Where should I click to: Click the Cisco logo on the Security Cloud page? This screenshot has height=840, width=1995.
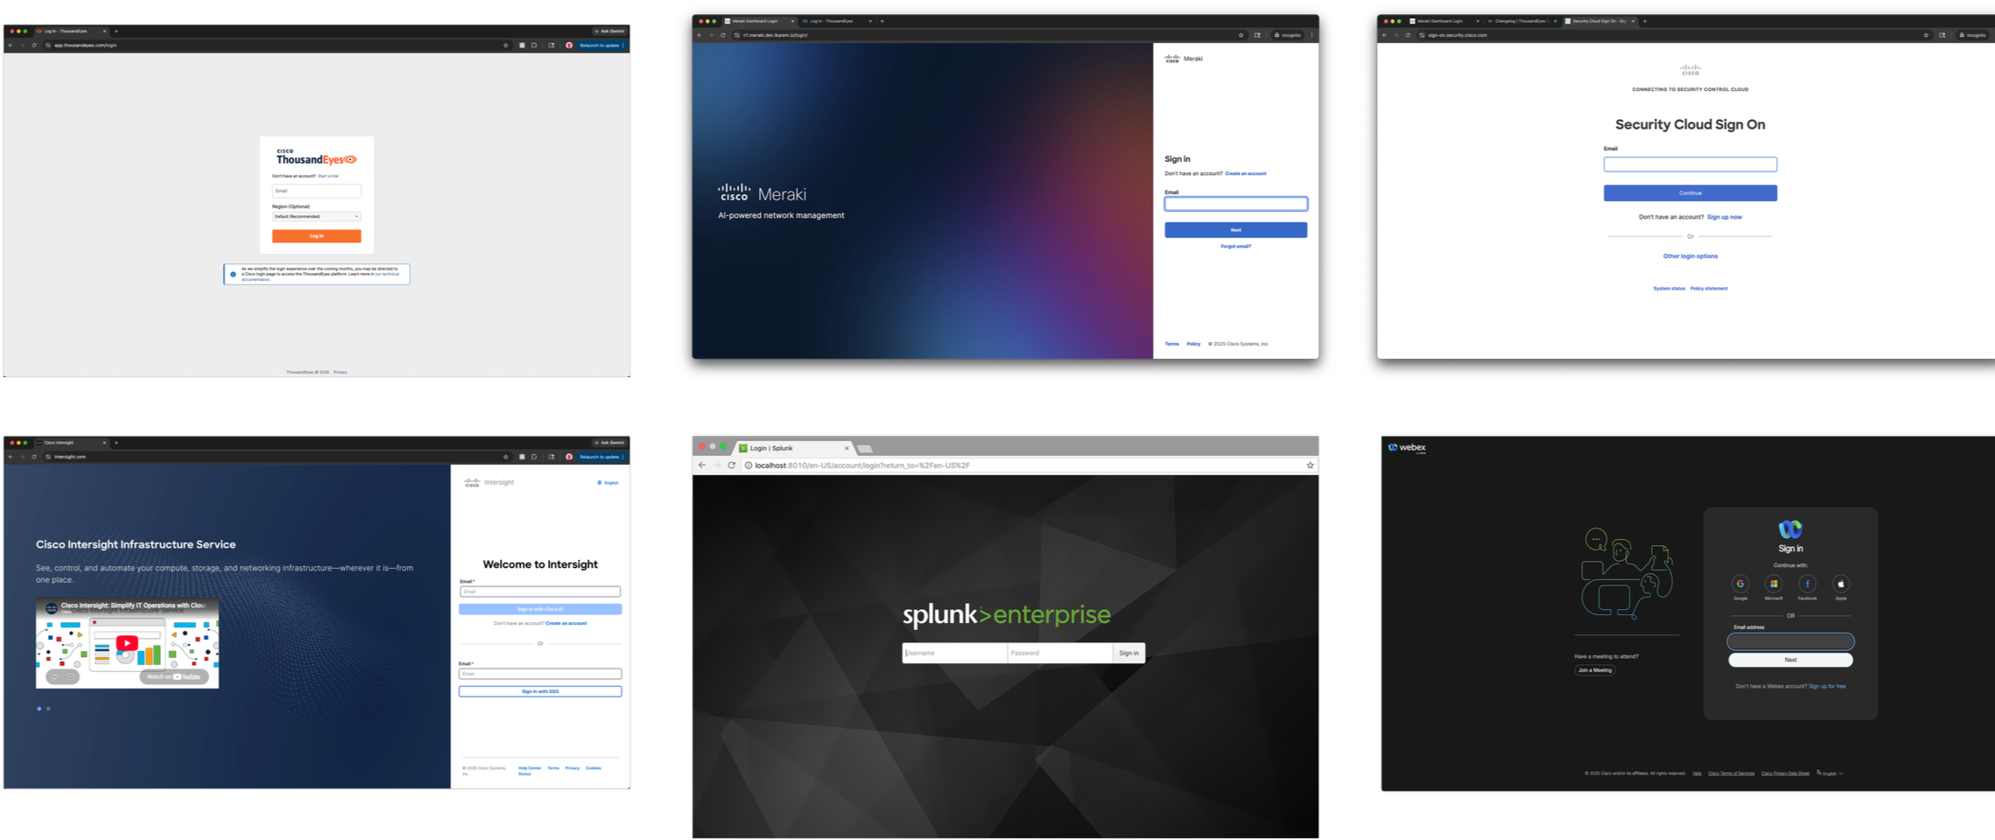tap(1690, 69)
